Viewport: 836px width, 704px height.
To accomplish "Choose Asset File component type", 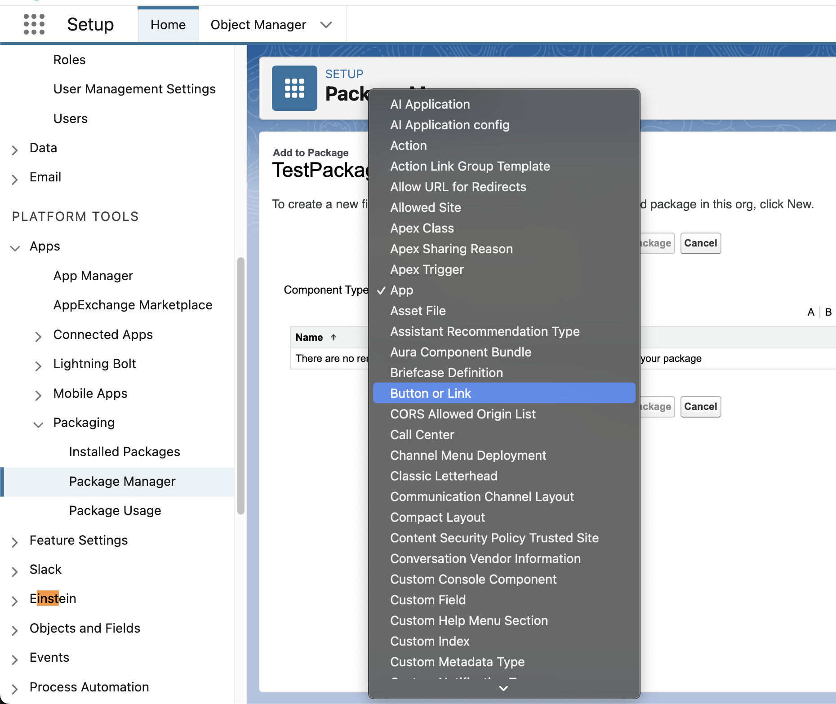I will tap(504, 311).
